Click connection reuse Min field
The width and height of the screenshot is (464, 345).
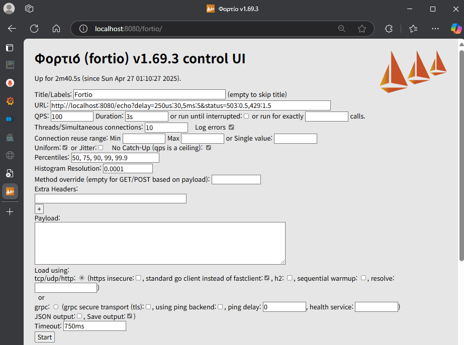pyautogui.click(x=144, y=139)
